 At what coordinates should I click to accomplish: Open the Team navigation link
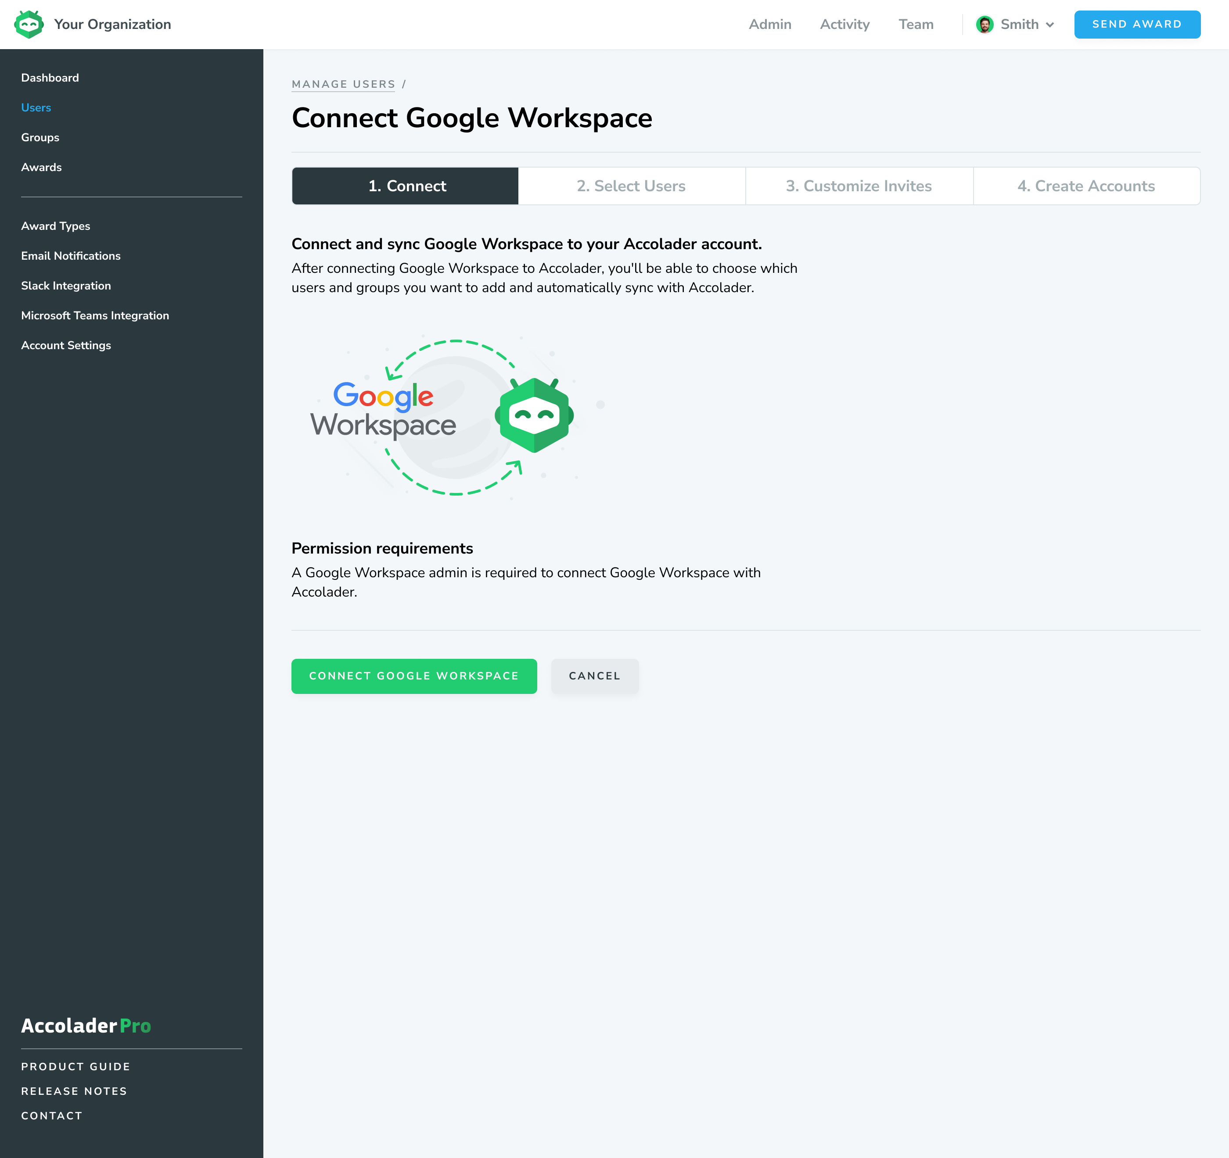pyautogui.click(x=916, y=25)
